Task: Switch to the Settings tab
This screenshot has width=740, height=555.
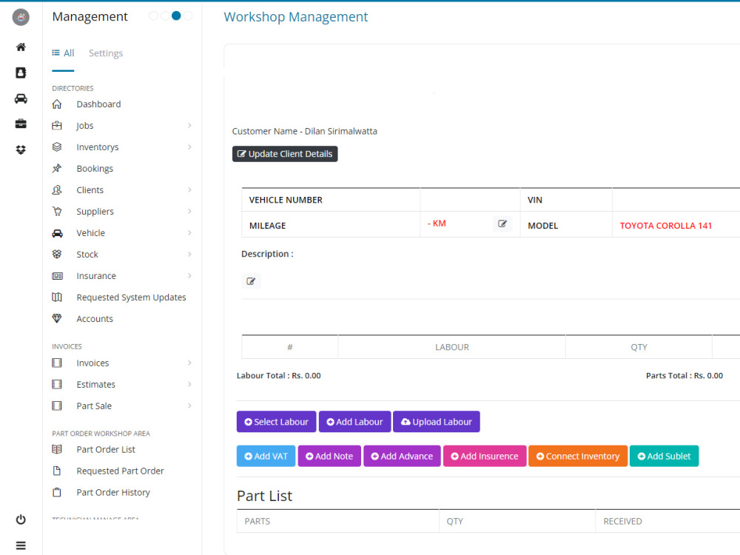Action: tap(106, 53)
